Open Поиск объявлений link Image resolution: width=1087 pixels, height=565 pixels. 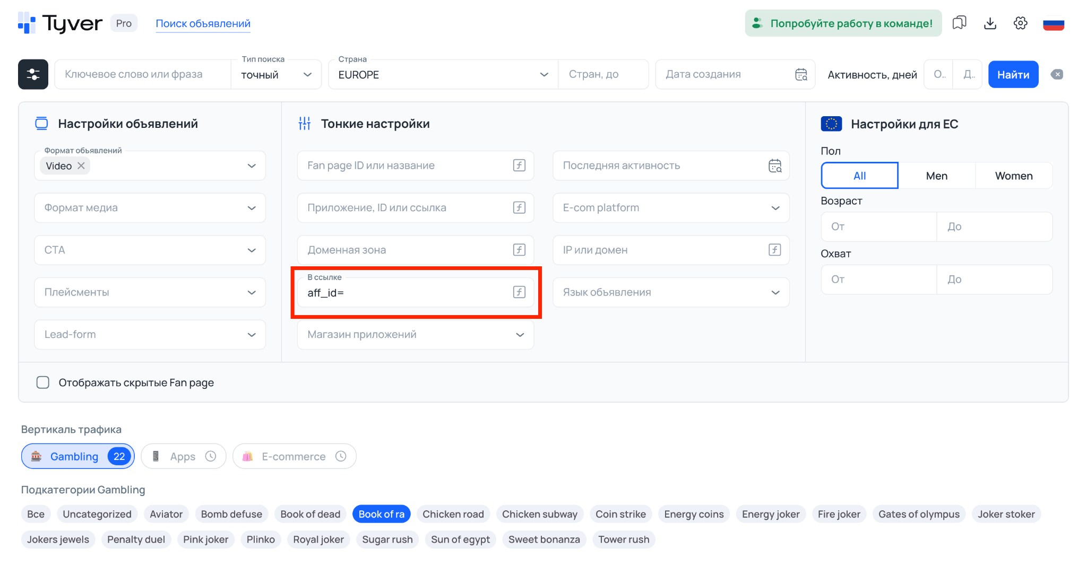point(203,23)
